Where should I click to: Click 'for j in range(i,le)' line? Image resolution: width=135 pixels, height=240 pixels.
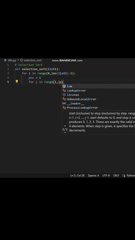point(46,82)
